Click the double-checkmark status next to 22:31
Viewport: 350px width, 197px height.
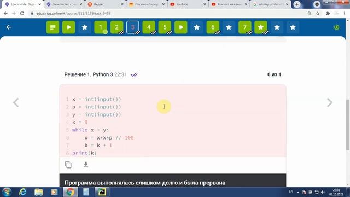(134, 74)
